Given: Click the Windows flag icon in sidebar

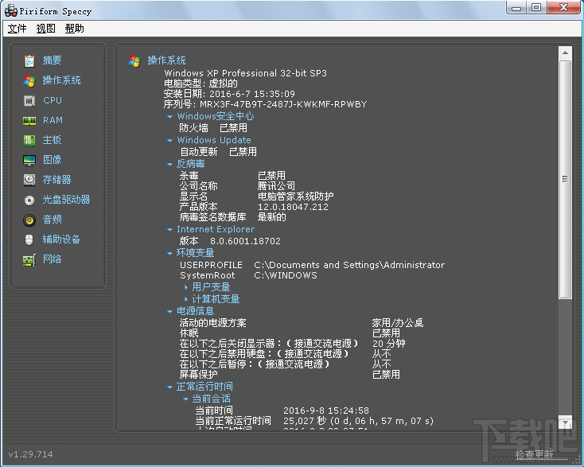Looking at the screenshot, I should pos(29,80).
